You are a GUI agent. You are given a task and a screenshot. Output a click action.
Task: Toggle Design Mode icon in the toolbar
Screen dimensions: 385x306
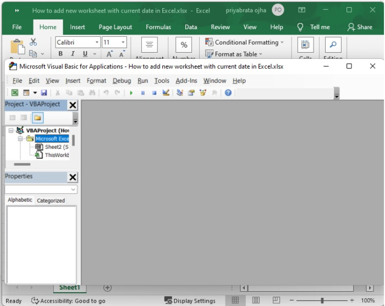(166, 93)
